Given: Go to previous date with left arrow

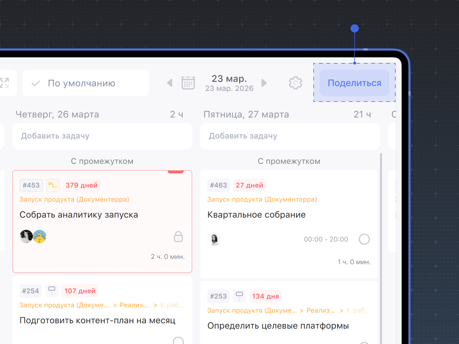Looking at the screenshot, I should pyautogui.click(x=170, y=83).
